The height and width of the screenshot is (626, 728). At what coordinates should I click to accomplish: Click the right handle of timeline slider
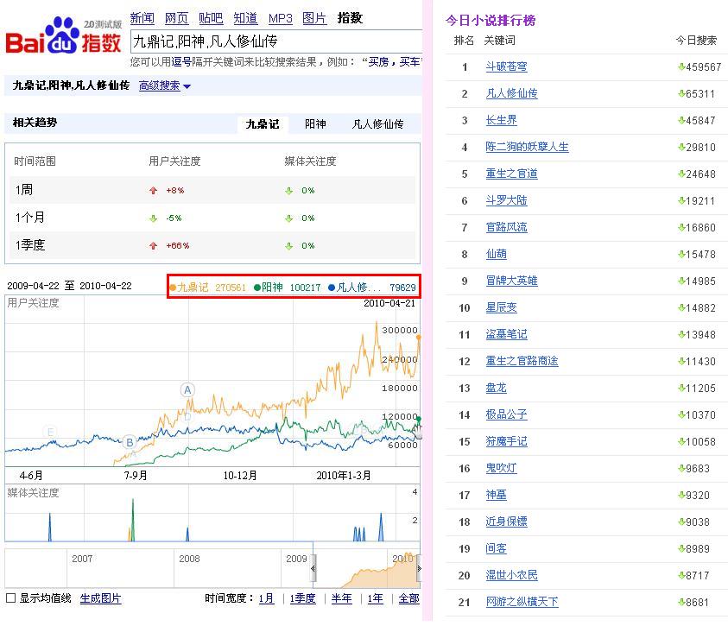419,569
